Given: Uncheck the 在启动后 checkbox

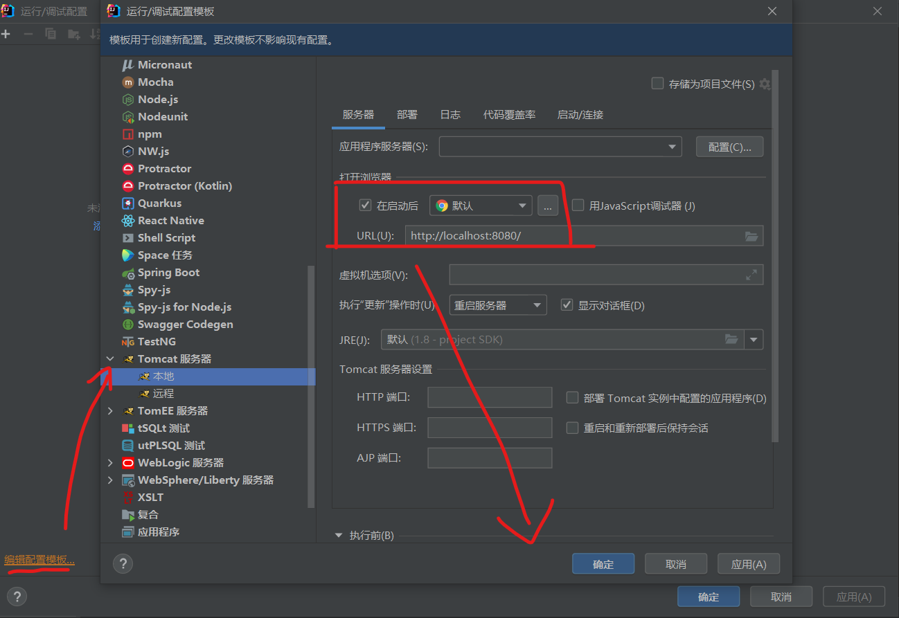Looking at the screenshot, I should pos(366,205).
